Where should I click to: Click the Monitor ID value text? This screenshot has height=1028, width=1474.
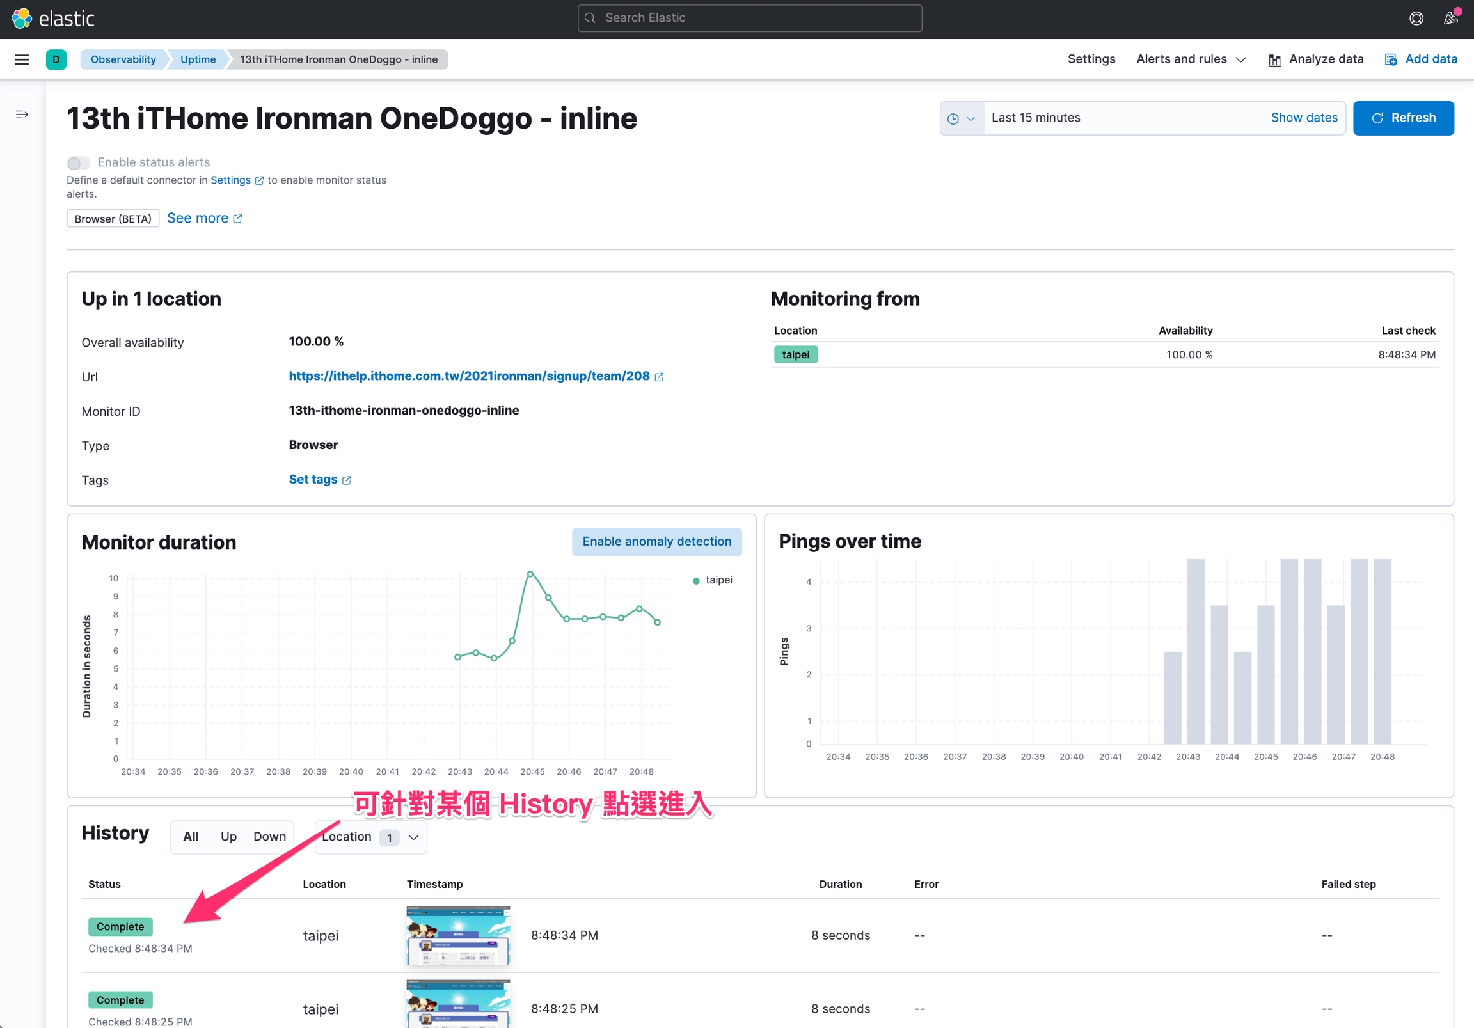pyautogui.click(x=404, y=411)
